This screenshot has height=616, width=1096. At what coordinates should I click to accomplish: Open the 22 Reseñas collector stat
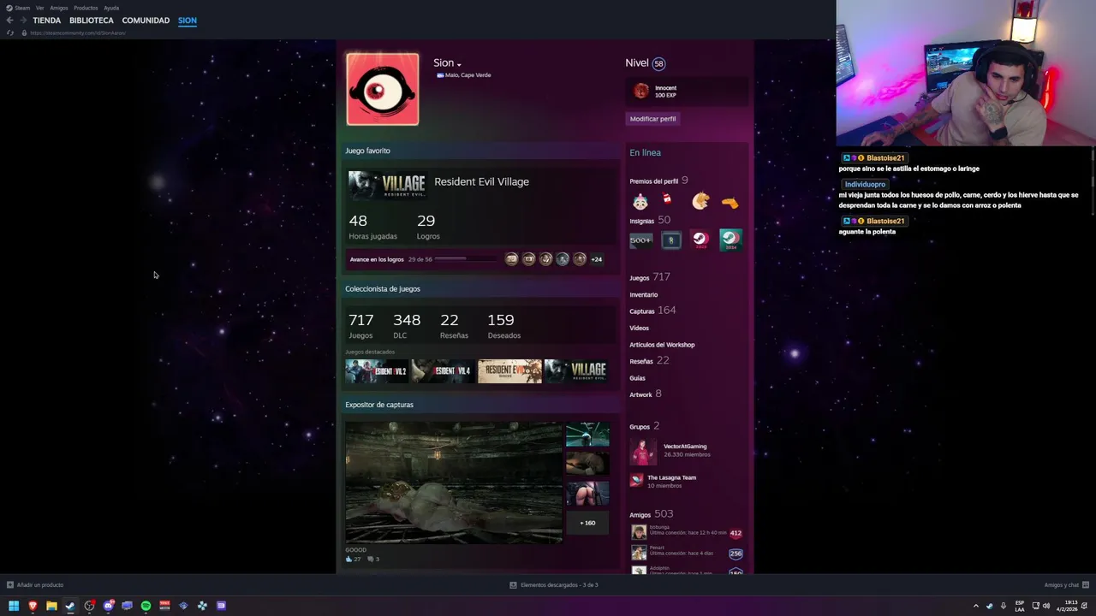pos(454,325)
